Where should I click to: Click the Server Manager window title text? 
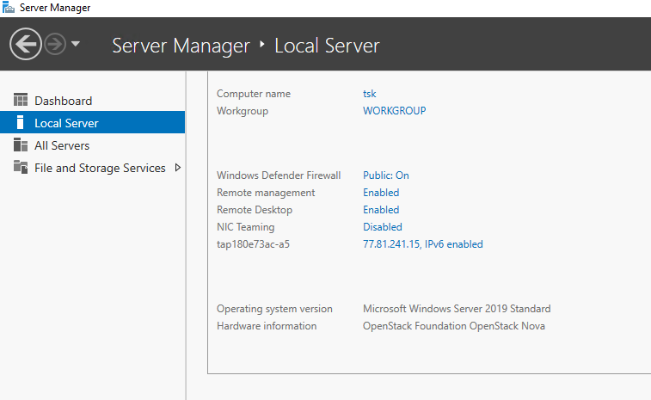(x=55, y=8)
